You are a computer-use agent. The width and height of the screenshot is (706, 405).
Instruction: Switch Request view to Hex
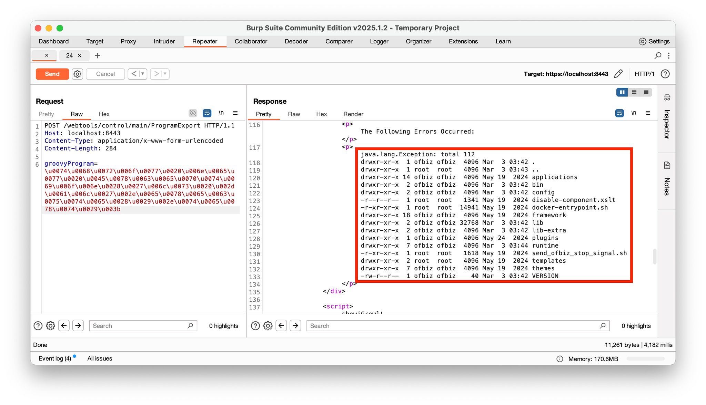point(104,114)
